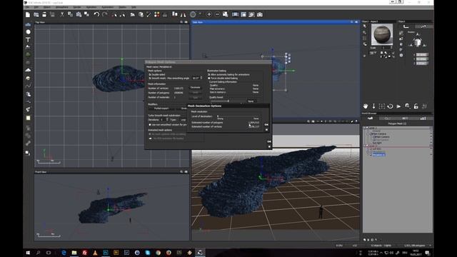Click the hand pan icon in right panel
This screenshot has height=257, width=457.
366,106
